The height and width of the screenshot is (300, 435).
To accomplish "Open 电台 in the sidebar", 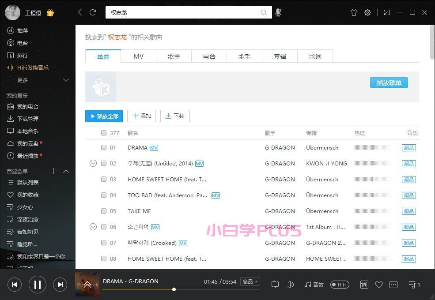I will point(17,43).
